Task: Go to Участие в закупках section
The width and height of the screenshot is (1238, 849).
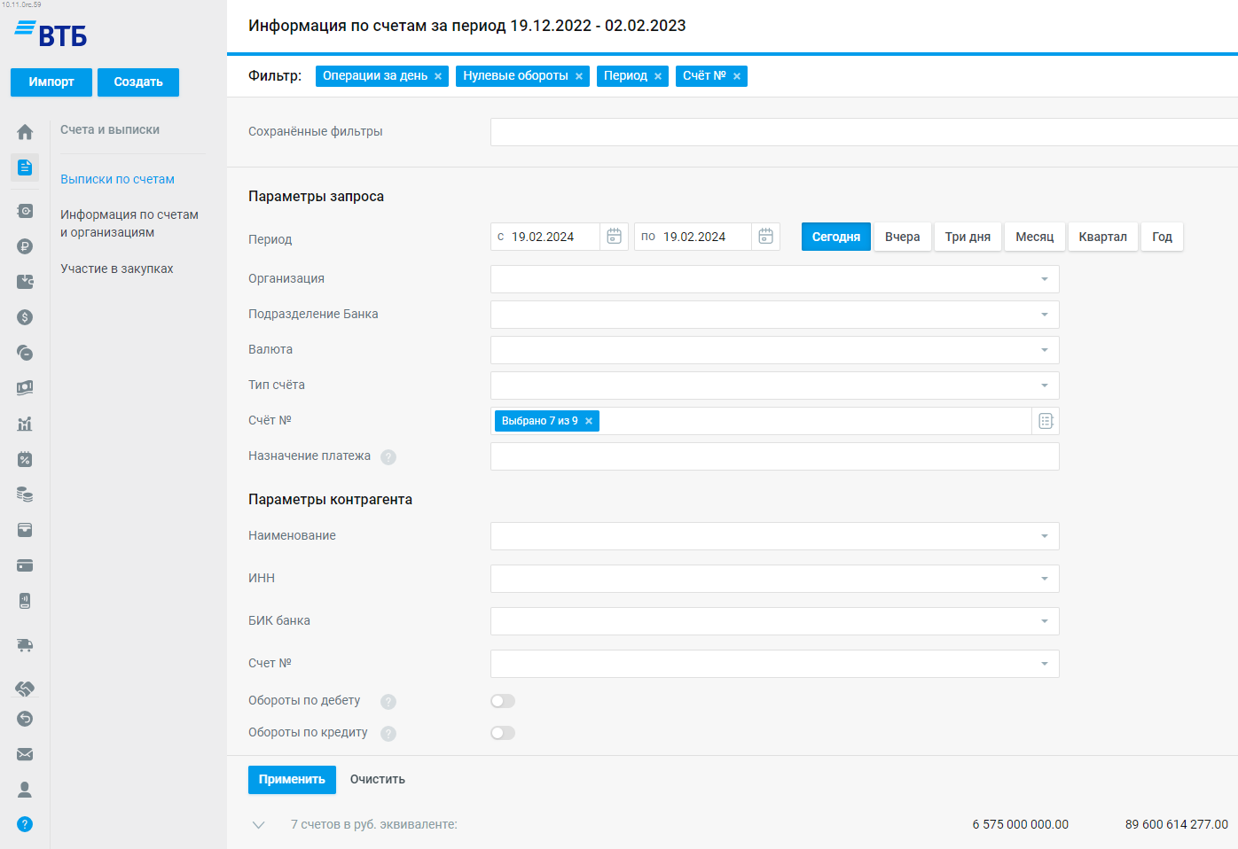Action: click(x=116, y=269)
